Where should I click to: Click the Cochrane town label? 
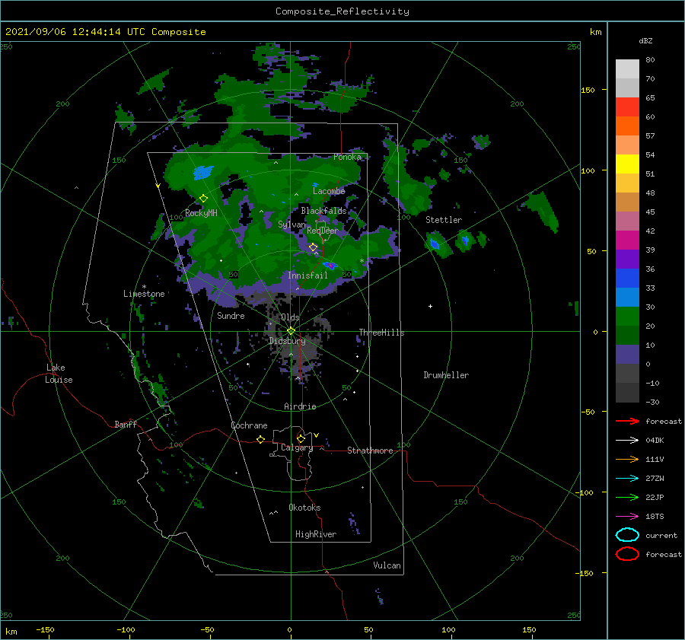coord(249,425)
